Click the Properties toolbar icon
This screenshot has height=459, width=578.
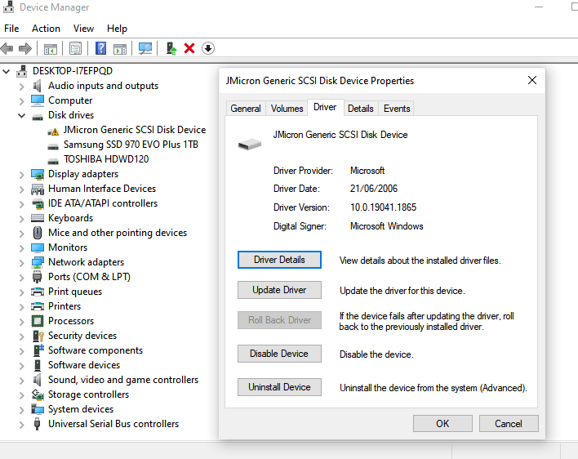coord(76,48)
